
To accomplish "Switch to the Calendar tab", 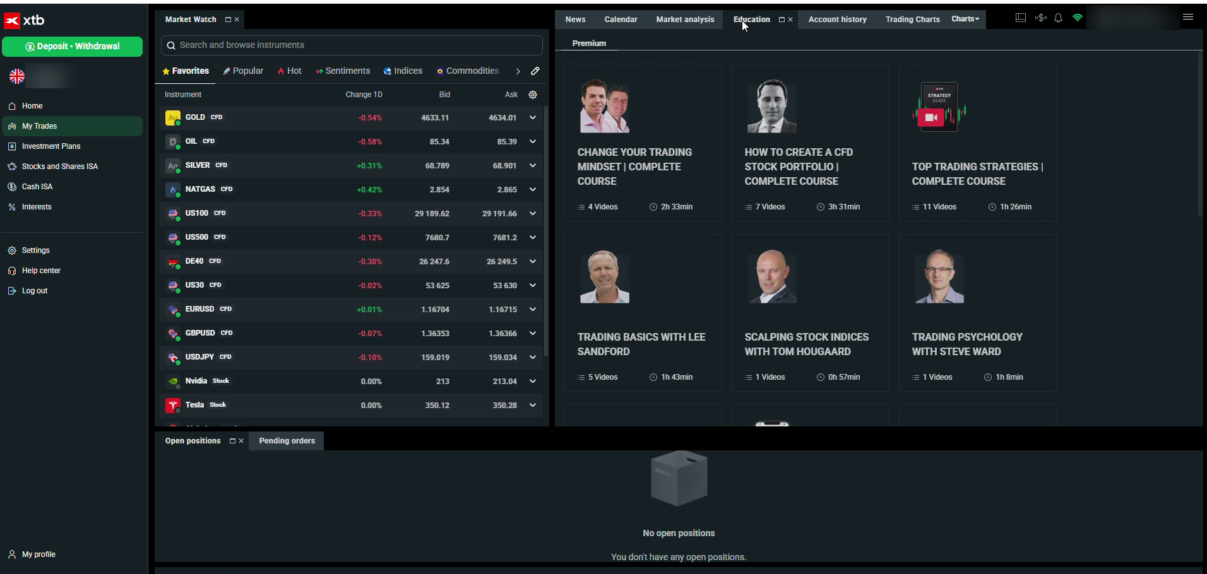I will [621, 20].
